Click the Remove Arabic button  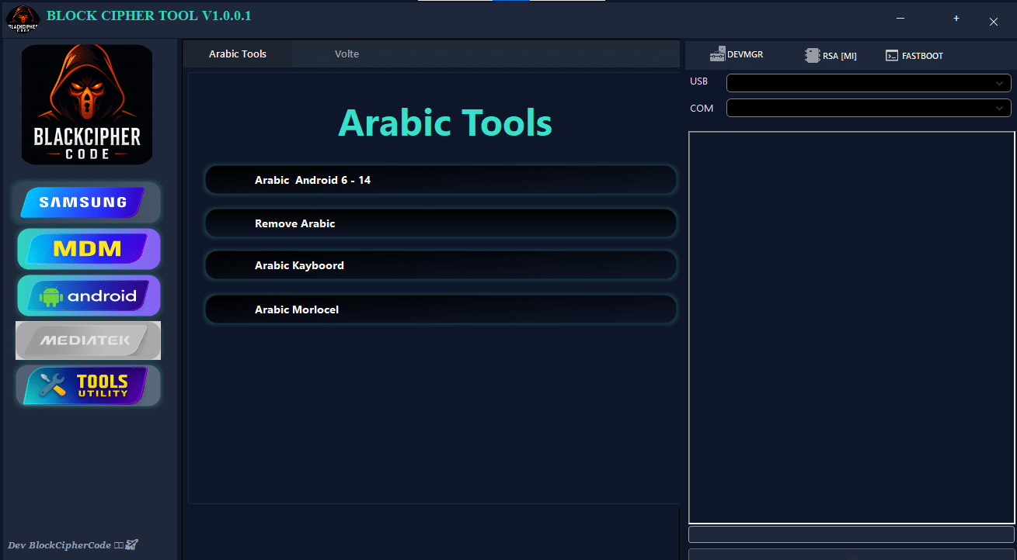[x=440, y=223]
